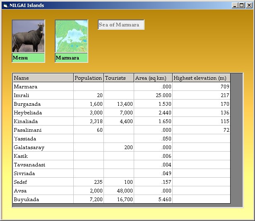
Task: Click Heybeliada's population cell showing 3,000
Action: click(88, 113)
